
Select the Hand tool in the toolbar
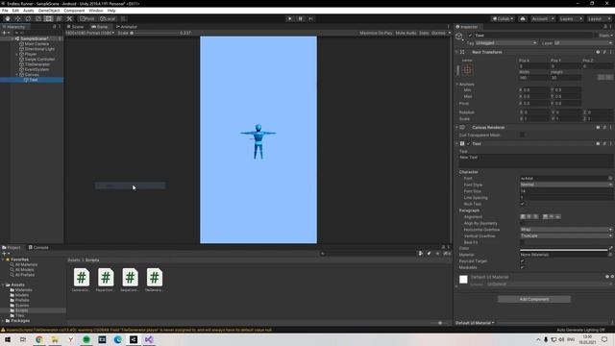[x=8, y=19]
